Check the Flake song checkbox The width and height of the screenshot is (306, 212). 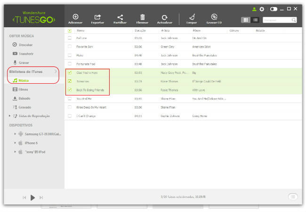[70, 55]
